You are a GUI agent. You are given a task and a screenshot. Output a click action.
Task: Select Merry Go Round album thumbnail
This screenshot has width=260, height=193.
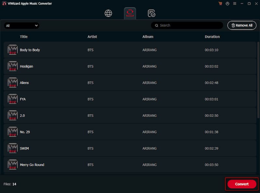tap(13, 165)
